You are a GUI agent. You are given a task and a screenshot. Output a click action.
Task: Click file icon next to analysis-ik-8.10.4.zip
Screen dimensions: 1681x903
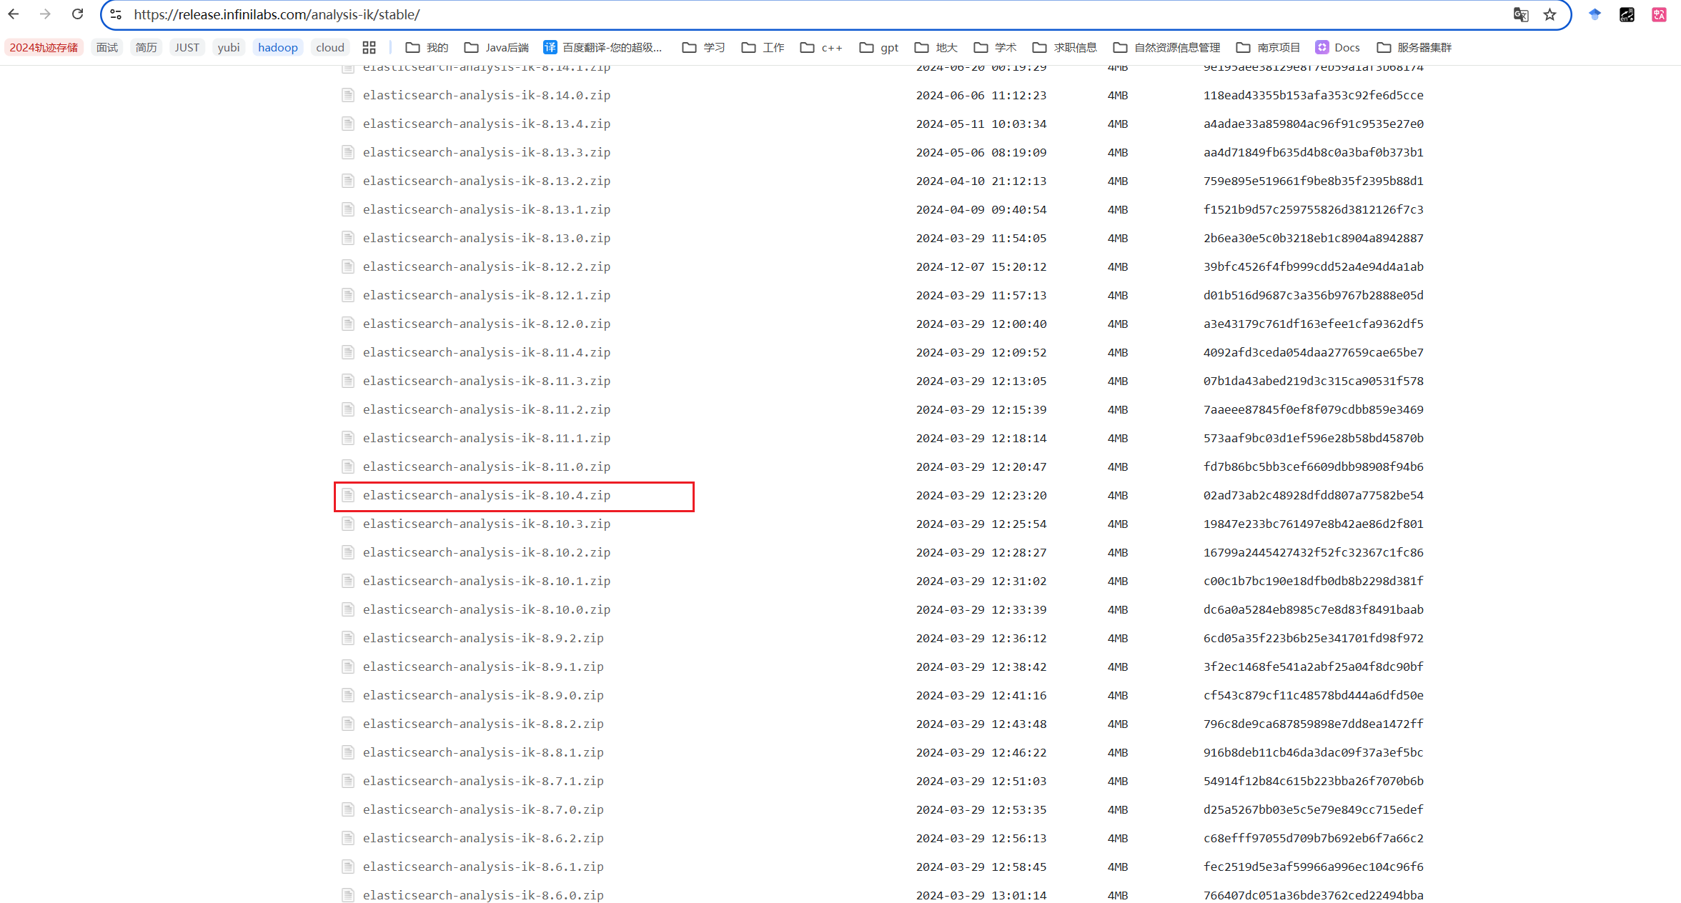point(348,495)
